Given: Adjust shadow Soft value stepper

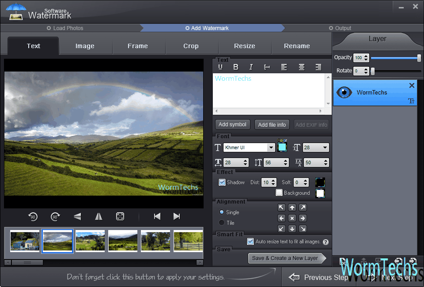Looking at the screenshot, I should [x=305, y=182].
